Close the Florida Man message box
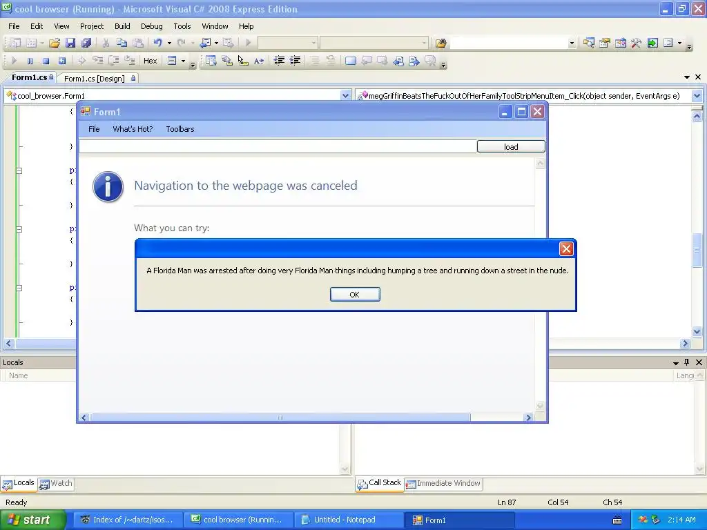 tap(566, 248)
